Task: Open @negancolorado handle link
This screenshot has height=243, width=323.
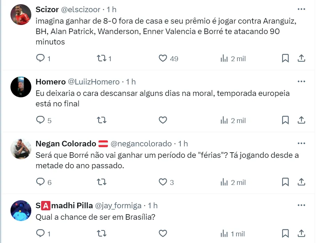Action: coord(141,144)
